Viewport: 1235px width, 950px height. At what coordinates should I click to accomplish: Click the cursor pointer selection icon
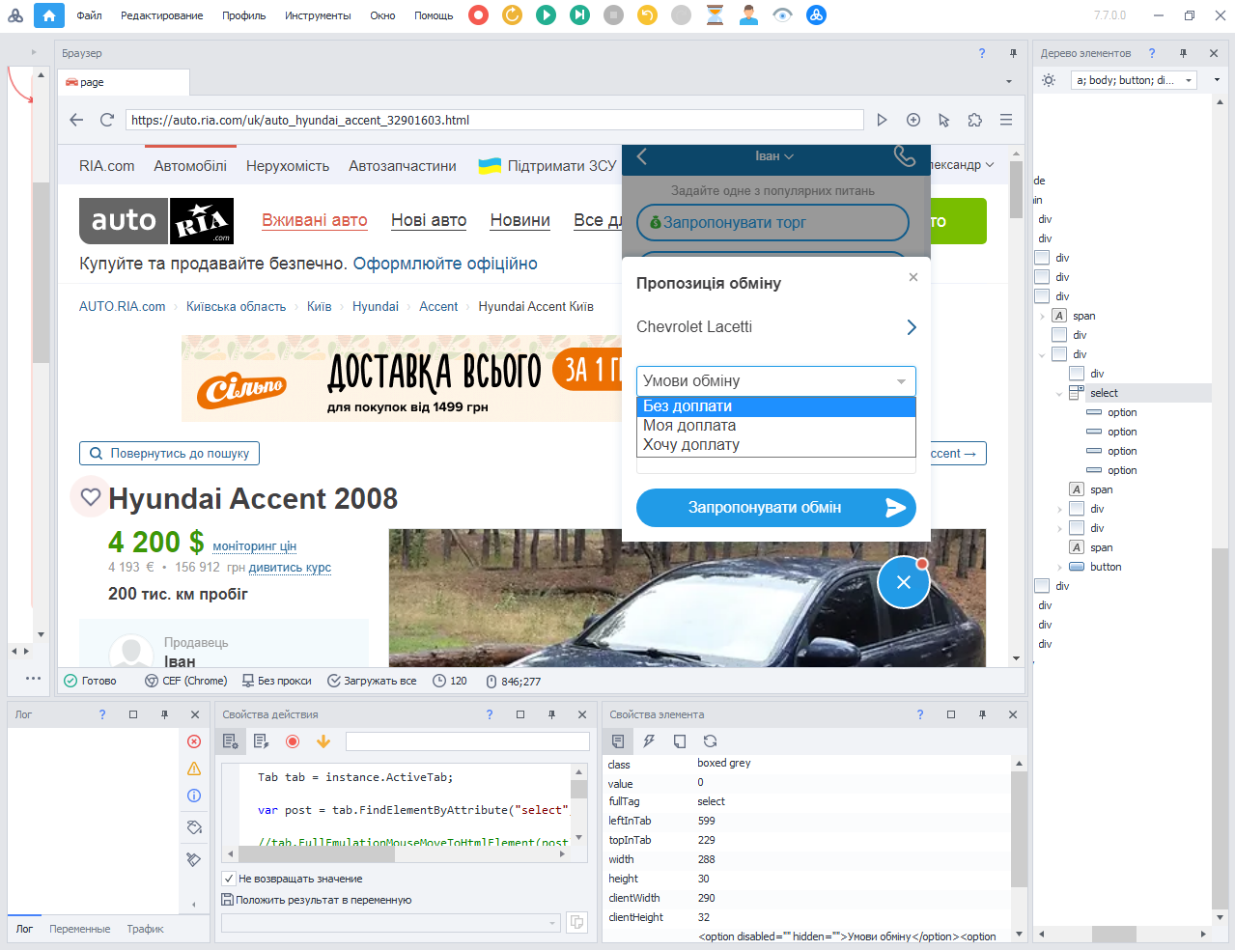944,120
